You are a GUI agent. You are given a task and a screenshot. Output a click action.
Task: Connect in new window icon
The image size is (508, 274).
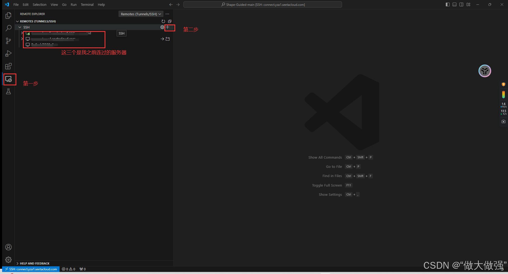168,39
